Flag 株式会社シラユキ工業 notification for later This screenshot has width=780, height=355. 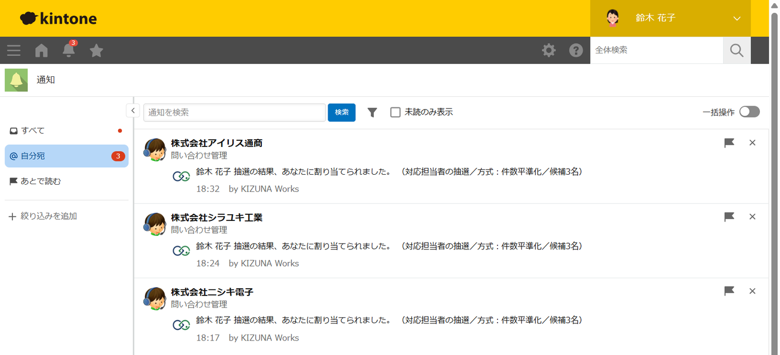[x=729, y=217]
